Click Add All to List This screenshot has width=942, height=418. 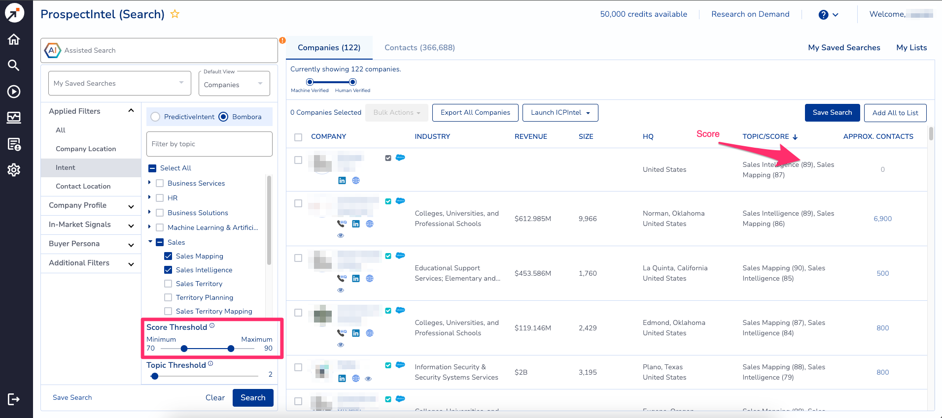tap(895, 113)
